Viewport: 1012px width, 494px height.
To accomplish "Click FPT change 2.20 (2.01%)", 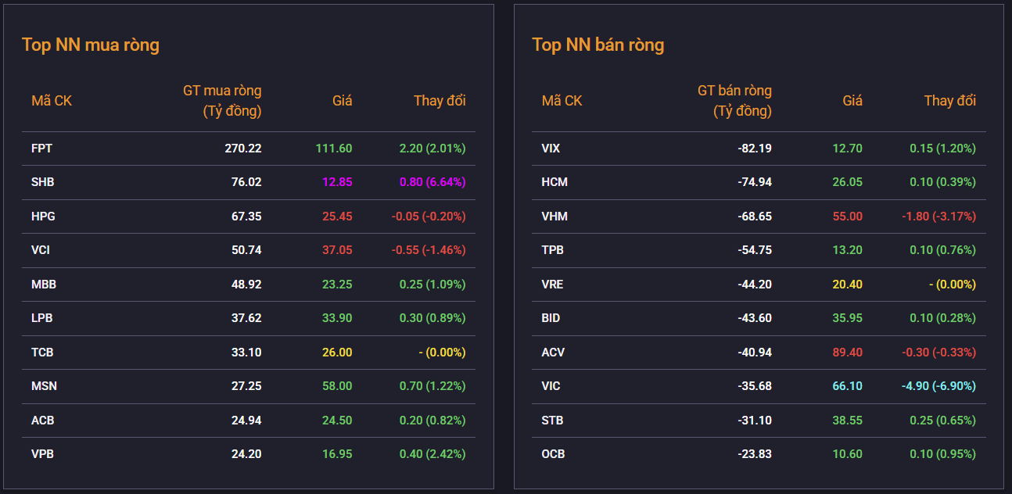I will pos(432,149).
